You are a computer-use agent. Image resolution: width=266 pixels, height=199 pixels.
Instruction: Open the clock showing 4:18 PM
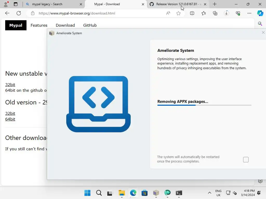(248, 193)
